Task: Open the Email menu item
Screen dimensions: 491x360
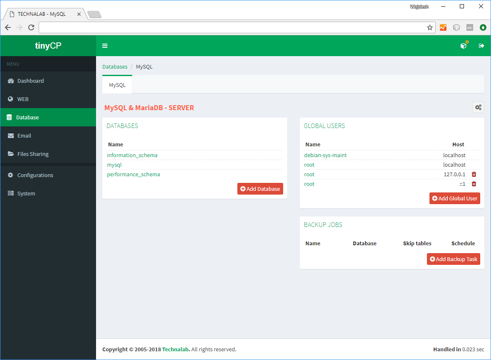Action: [x=48, y=136]
